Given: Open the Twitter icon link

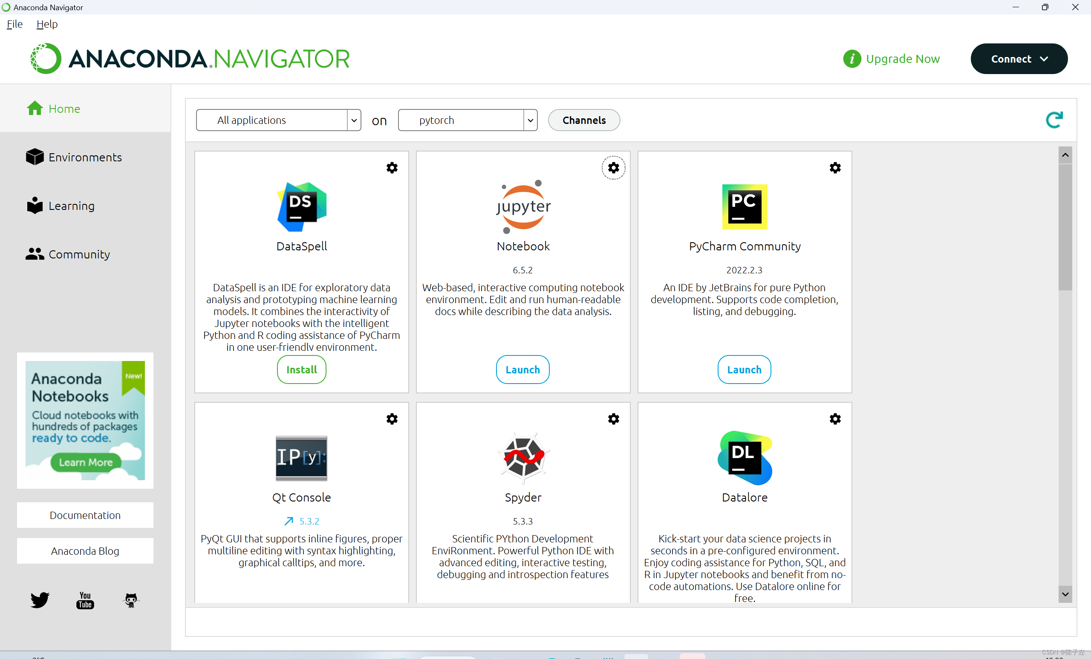Looking at the screenshot, I should (40, 600).
